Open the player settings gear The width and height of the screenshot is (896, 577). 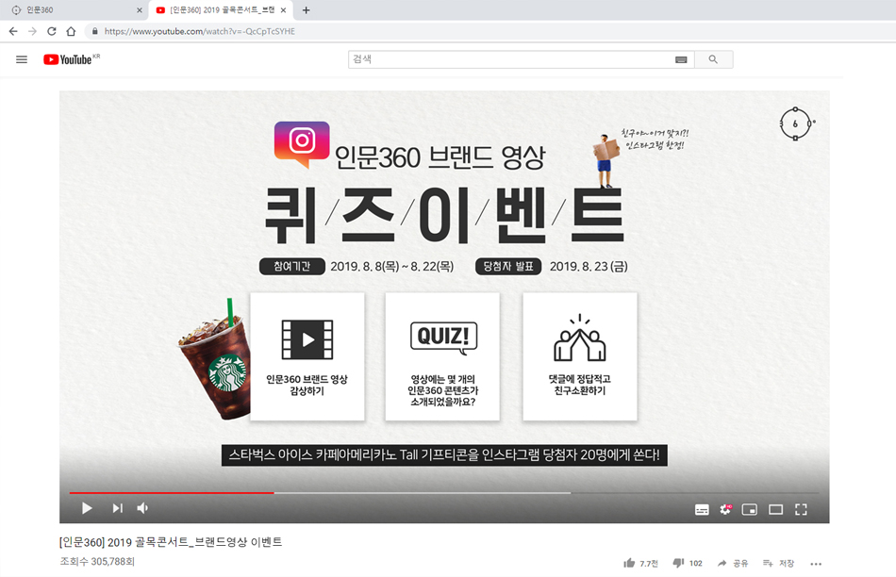tap(725, 509)
